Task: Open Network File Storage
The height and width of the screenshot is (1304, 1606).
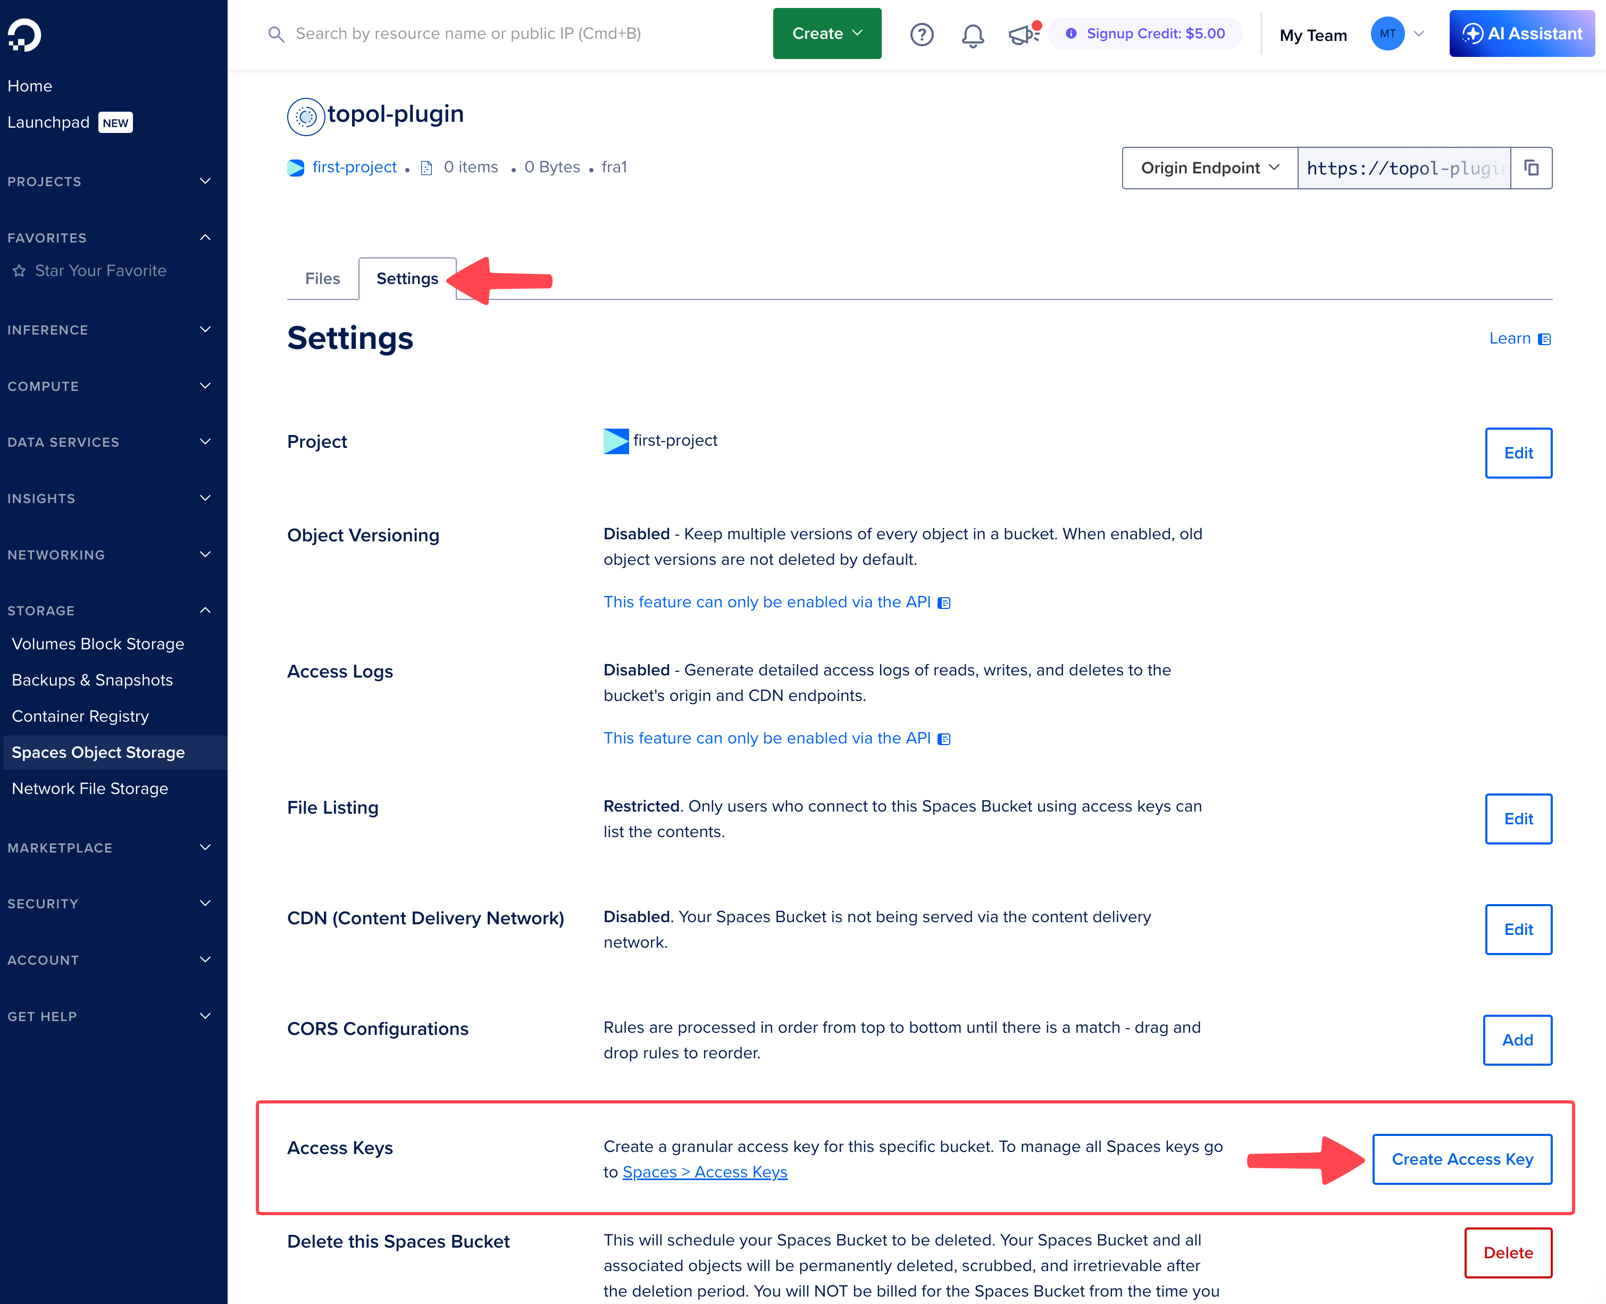Action: click(90, 789)
